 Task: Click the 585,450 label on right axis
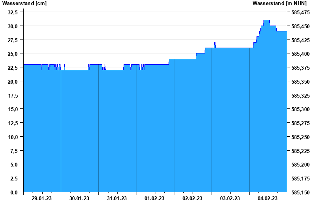point(301,26)
